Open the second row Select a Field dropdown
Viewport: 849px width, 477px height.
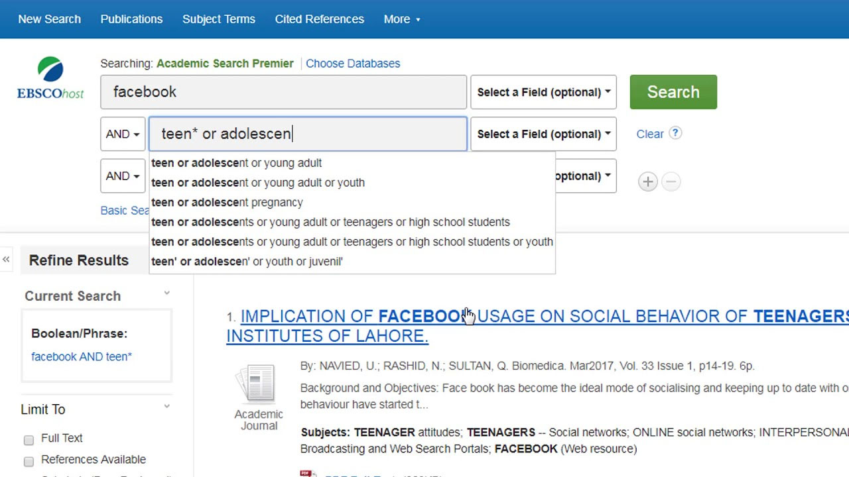[x=543, y=134]
